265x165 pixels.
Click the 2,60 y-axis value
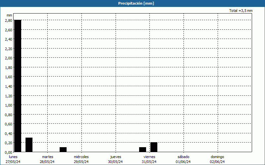click(9, 30)
